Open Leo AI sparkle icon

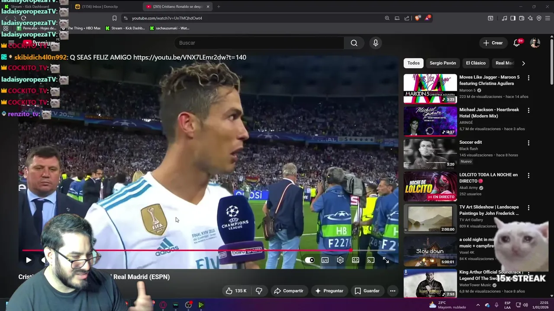(x=530, y=18)
